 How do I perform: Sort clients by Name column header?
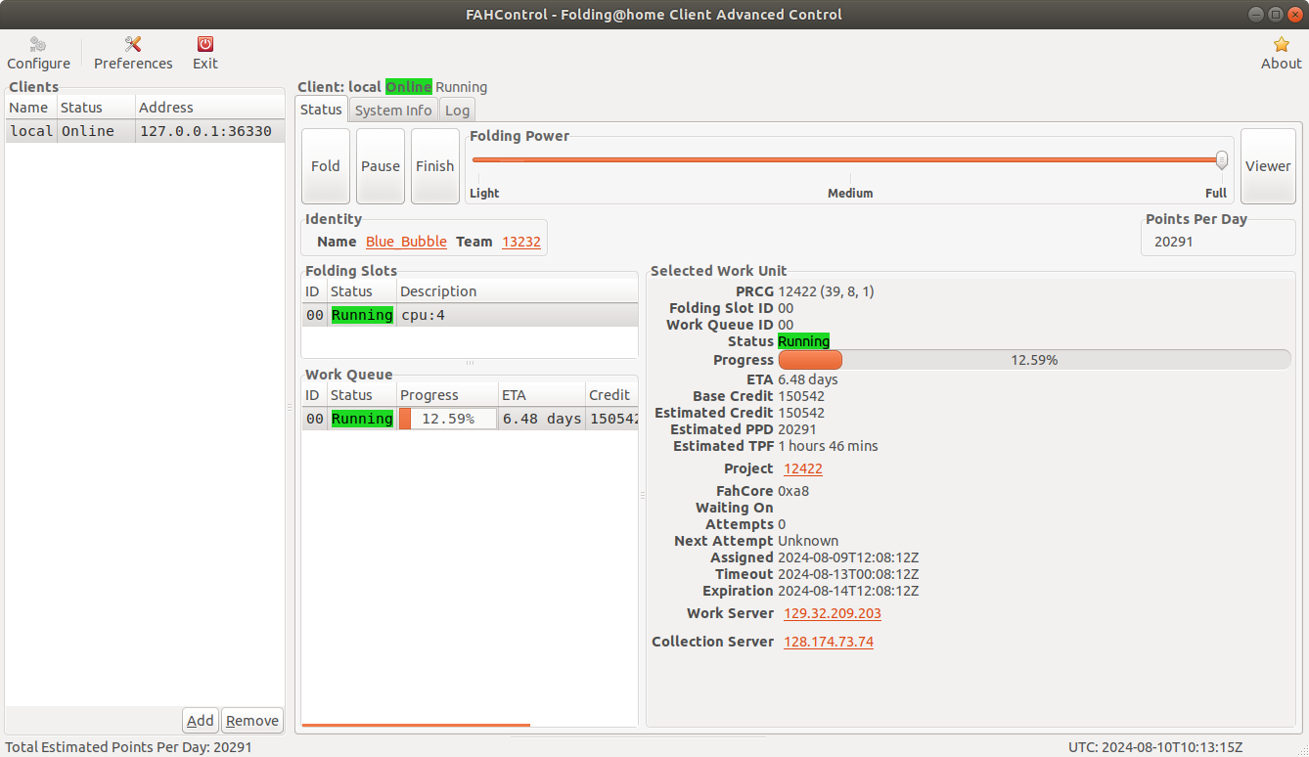coord(31,108)
